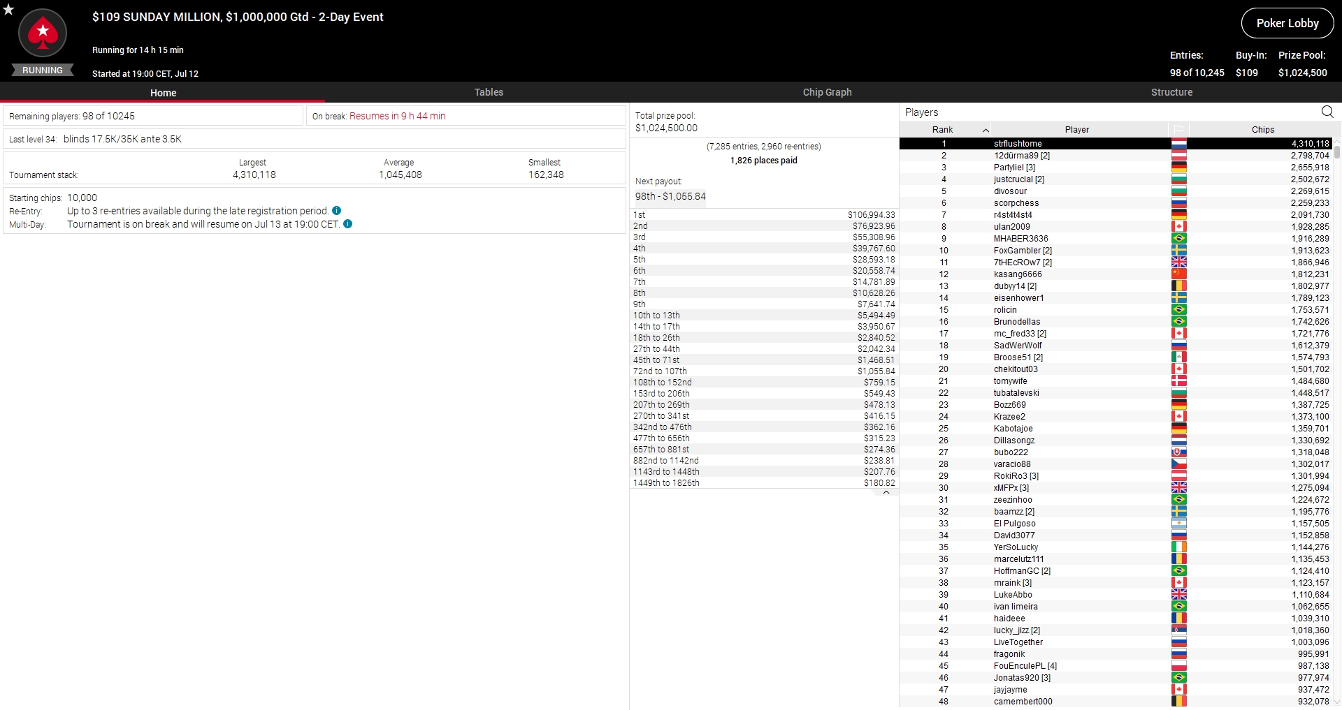Select player row FouEnculePL [4]

click(x=1116, y=665)
